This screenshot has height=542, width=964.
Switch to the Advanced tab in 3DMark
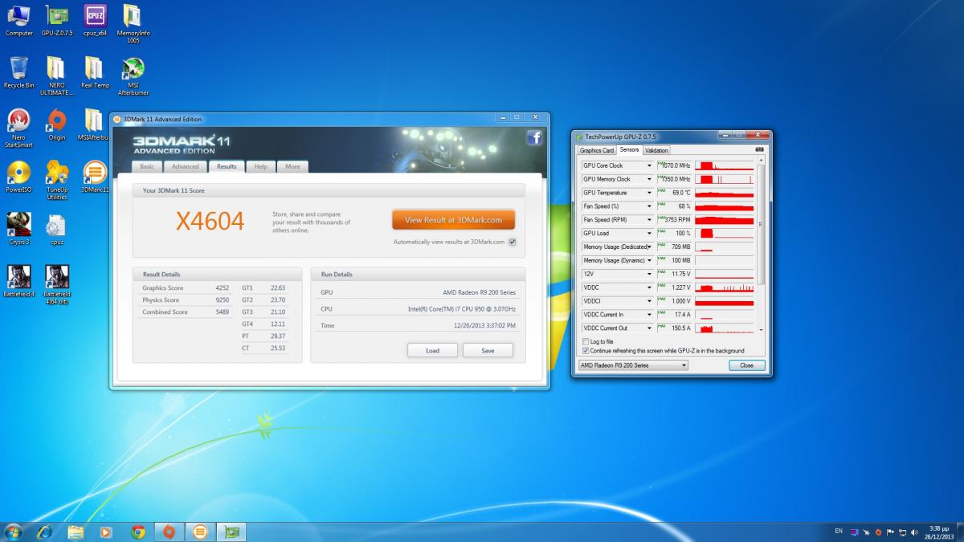[185, 167]
